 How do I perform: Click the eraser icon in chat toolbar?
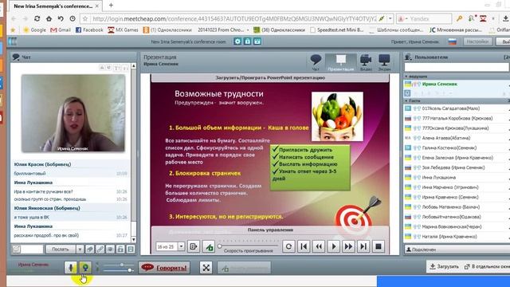90,250
